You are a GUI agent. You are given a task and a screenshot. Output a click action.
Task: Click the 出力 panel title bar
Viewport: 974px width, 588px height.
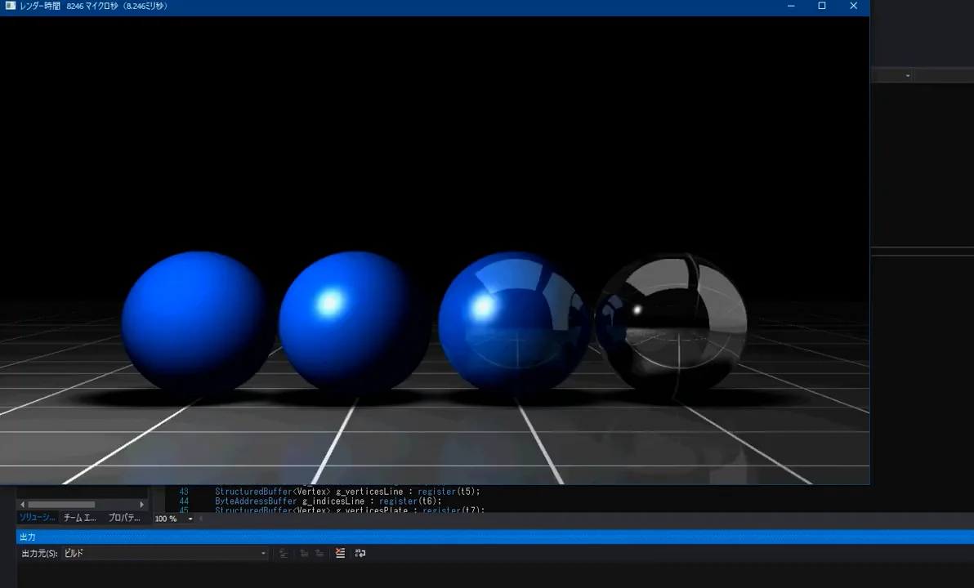[x=495, y=537]
